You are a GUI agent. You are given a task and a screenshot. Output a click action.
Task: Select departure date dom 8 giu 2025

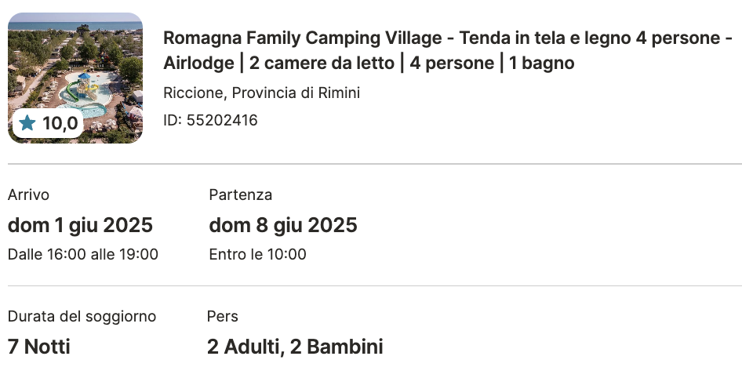coord(283,225)
